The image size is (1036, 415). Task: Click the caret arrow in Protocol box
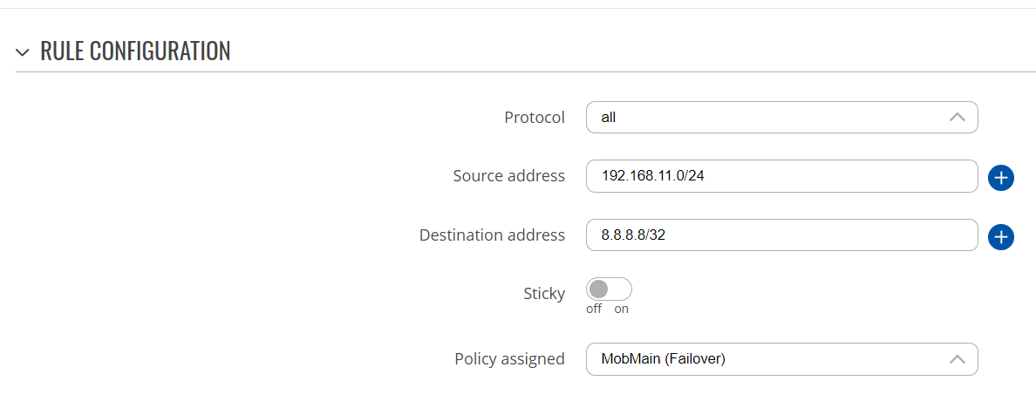pos(957,118)
